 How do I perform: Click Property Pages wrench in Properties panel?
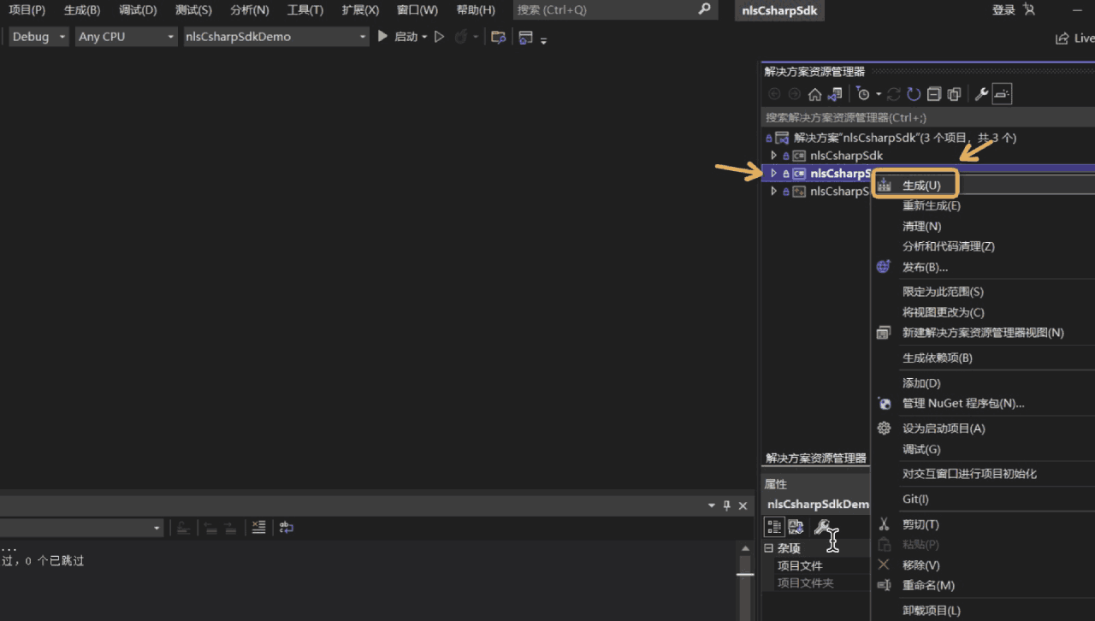[x=821, y=527]
